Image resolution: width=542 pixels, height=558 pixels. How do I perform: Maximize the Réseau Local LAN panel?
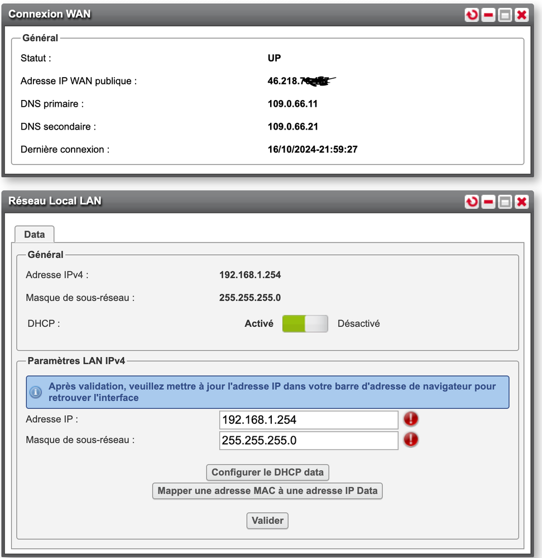[505, 201]
